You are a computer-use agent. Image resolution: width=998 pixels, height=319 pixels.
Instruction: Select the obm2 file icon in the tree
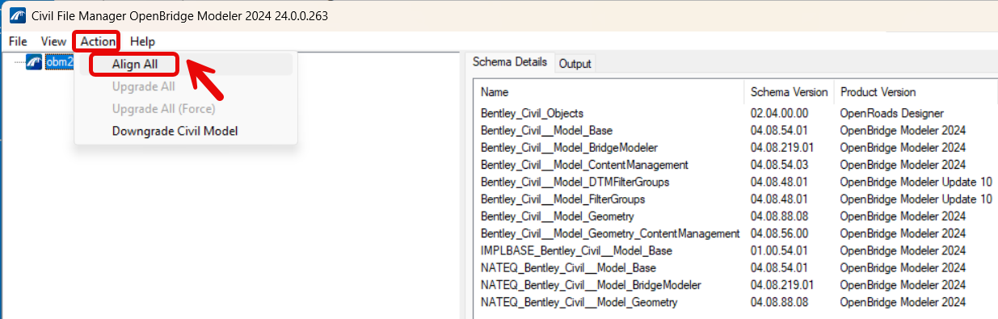click(34, 62)
